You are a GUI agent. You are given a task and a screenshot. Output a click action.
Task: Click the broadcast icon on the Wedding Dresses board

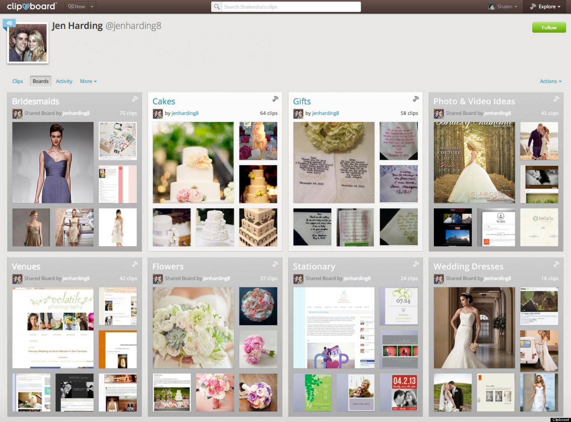557,264
